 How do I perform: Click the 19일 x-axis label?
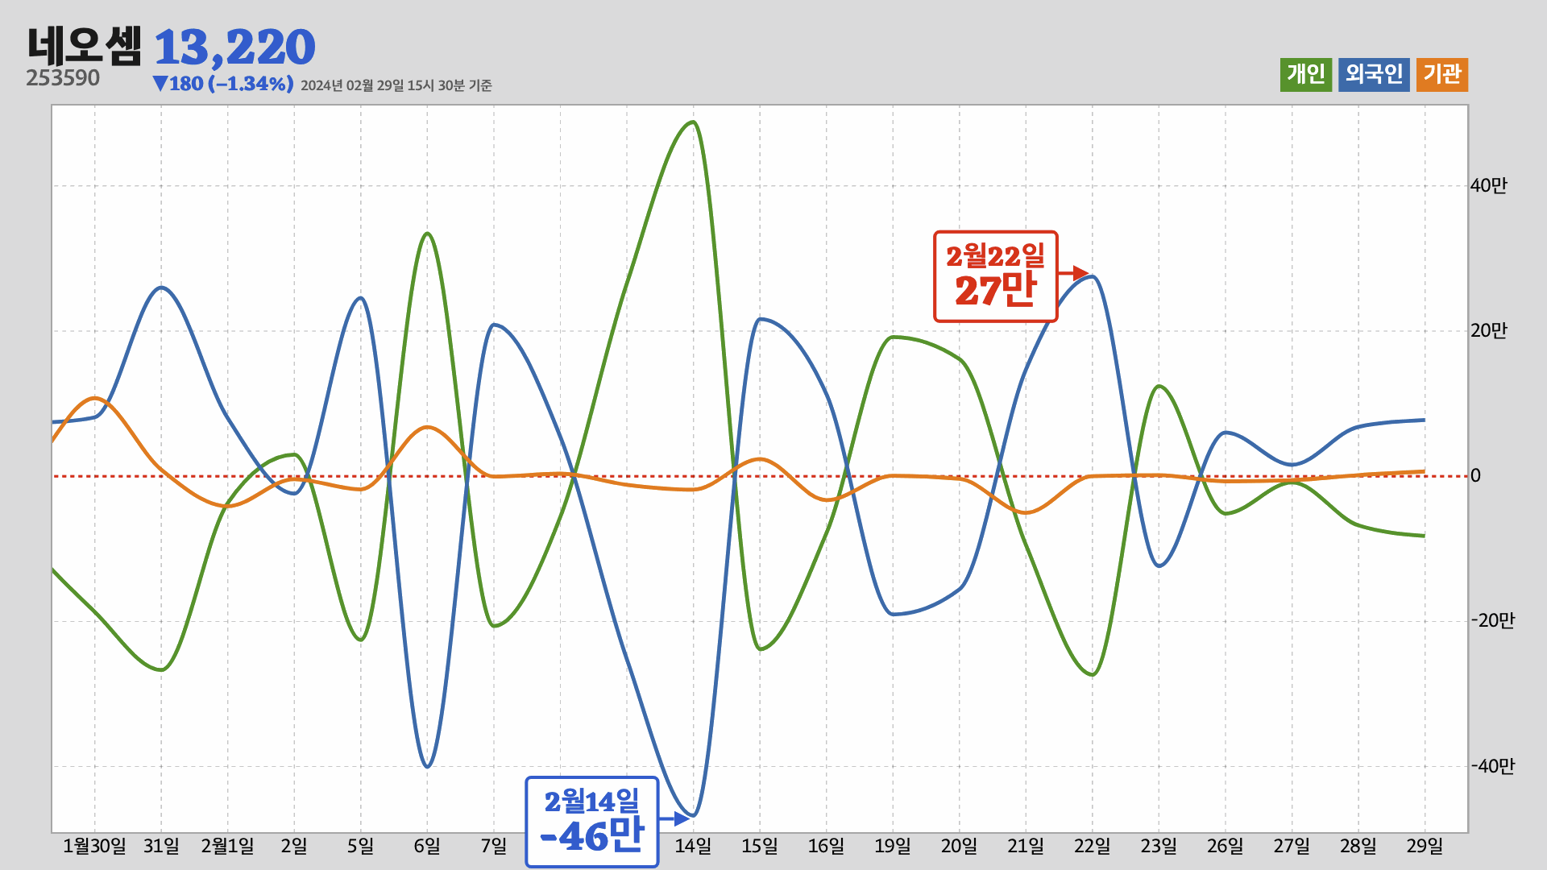point(893,847)
